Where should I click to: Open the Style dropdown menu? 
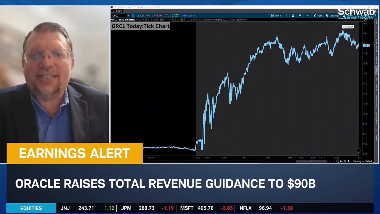pos(318,15)
